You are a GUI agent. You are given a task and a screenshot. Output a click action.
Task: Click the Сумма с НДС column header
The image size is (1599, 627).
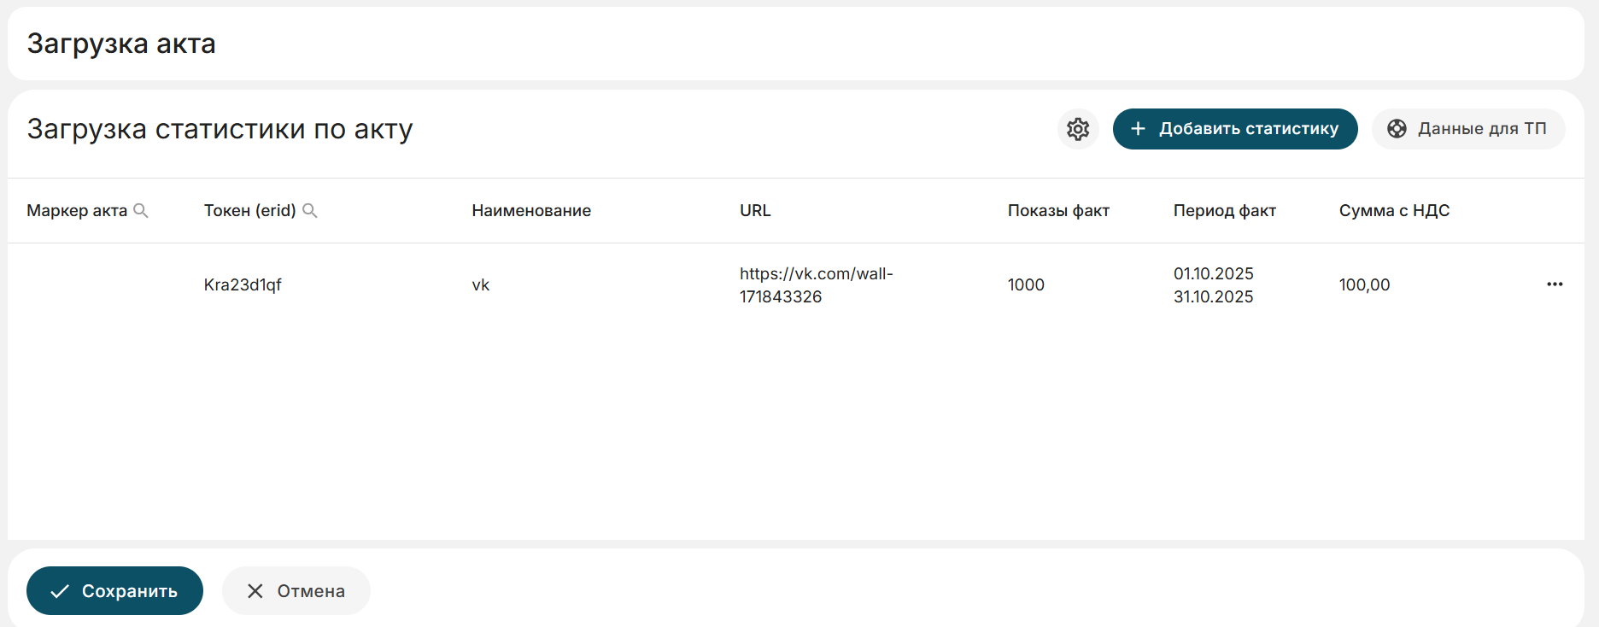(1394, 210)
